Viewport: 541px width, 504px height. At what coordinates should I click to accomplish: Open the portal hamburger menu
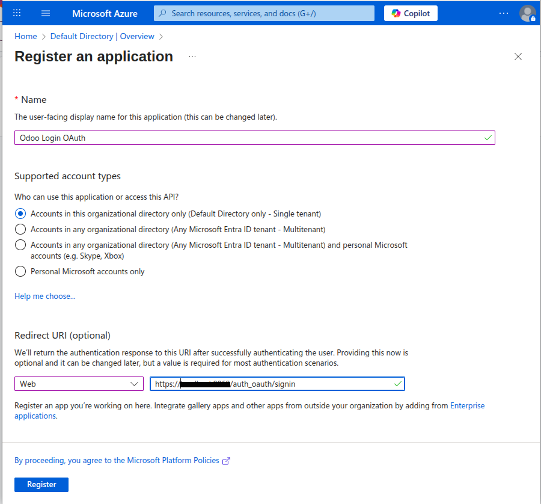[46, 13]
